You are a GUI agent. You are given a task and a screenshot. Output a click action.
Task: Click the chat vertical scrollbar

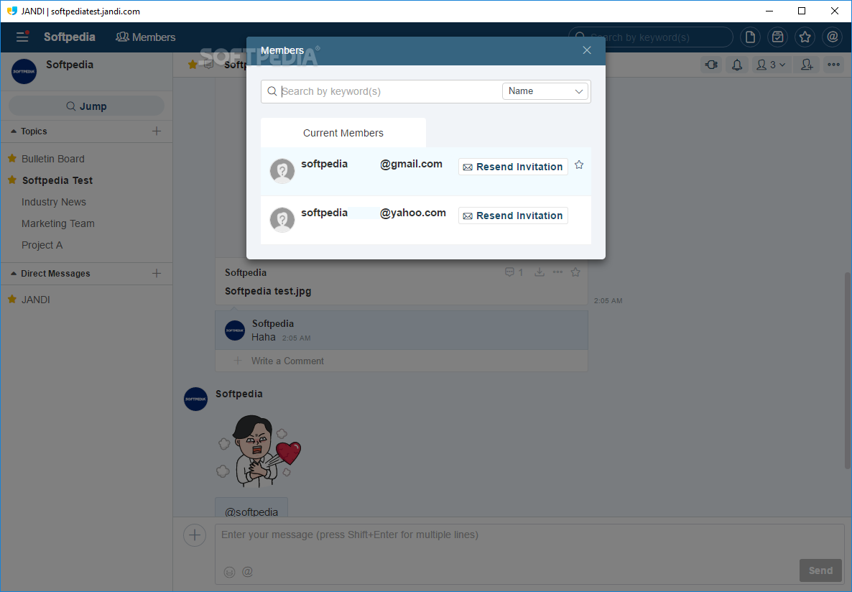847,370
